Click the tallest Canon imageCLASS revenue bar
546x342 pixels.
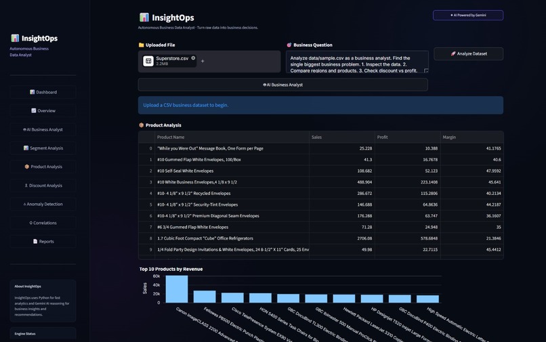coord(177,289)
